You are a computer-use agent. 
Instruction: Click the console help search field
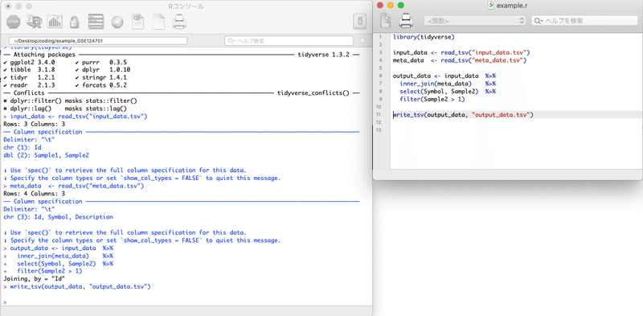(x=289, y=41)
